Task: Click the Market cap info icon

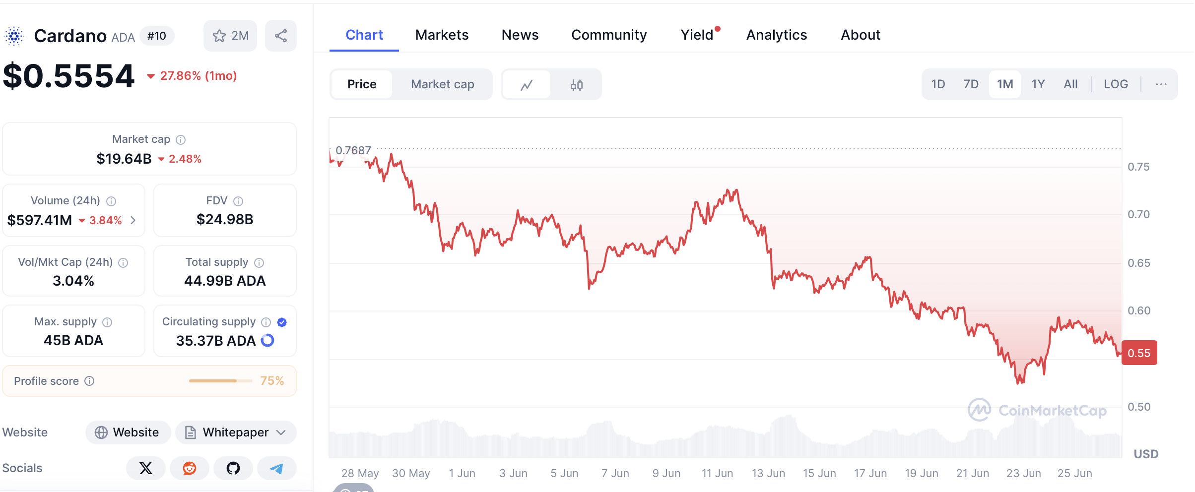Action: click(181, 140)
